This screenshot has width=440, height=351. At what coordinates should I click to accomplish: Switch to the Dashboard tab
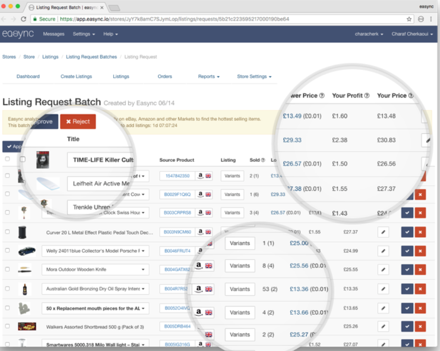point(28,76)
